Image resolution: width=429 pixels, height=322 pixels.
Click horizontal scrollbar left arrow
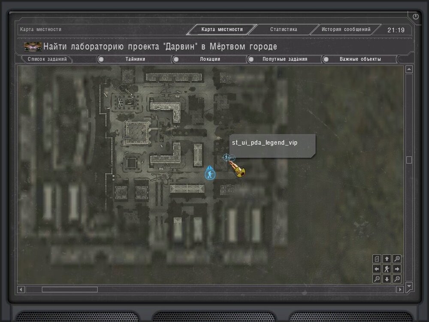pos(21,289)
